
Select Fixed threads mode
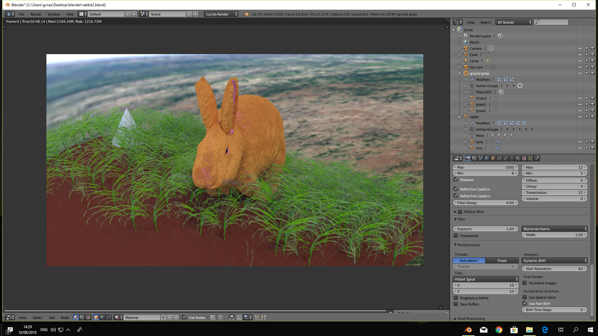(x=502, y=260)
